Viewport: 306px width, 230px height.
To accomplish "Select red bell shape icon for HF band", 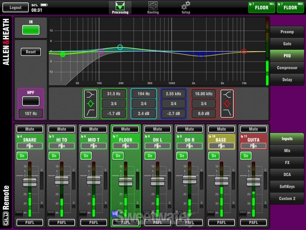I will click(x=228, y=104).
